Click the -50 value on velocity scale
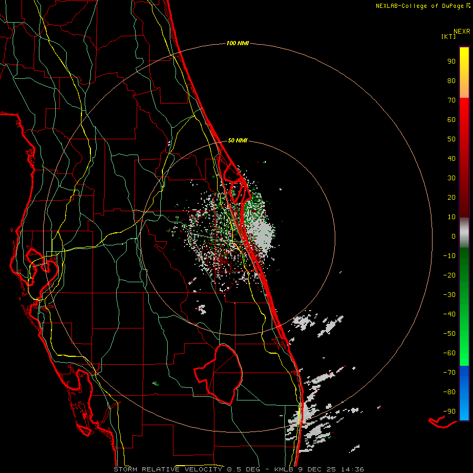Screen dimensions: 473x473 click(x=449, y=334)
